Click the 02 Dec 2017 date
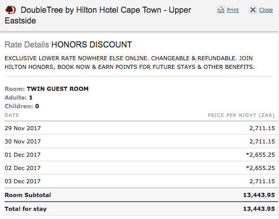Screen dimensions: 279x219 22,168
